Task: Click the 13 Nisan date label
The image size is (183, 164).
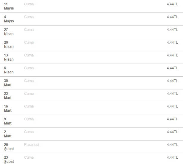Action: pyautogui.click(x=9, y=57)
